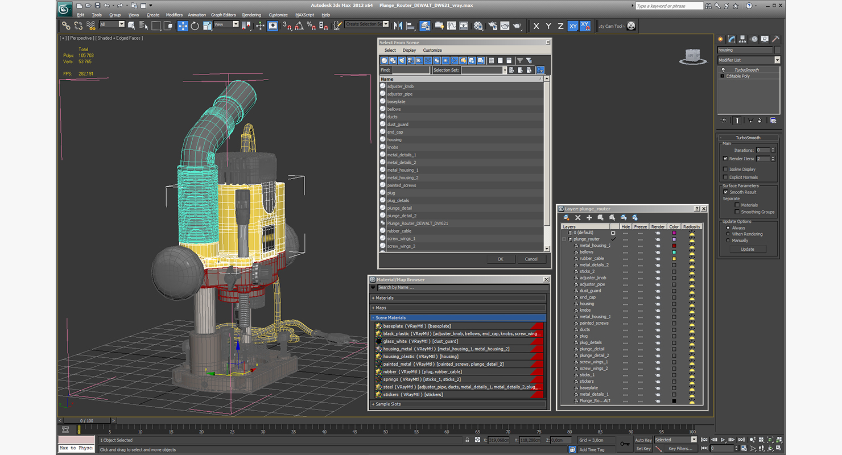Collapse plunge_router layer tree
Viewport: 842px width, 455px height.
pyautogui.click(x=564, y=239)
